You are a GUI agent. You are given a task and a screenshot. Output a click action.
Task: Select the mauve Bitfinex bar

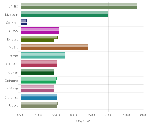coord(37,90)
